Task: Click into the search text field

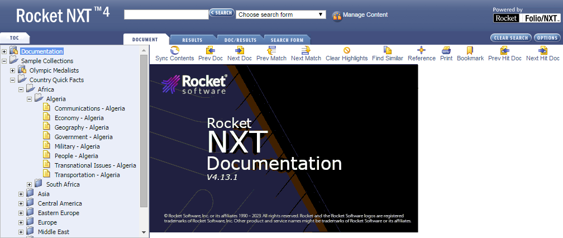Action: pos(166,15)
